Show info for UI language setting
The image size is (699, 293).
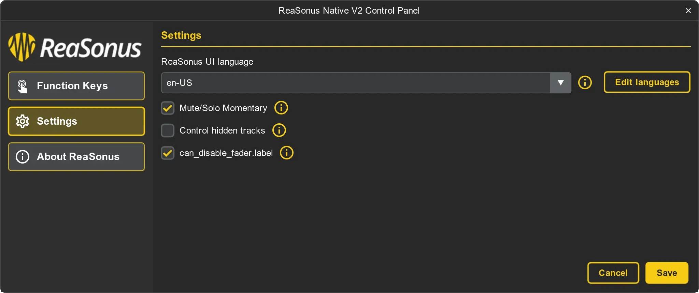tap(585, 82)
